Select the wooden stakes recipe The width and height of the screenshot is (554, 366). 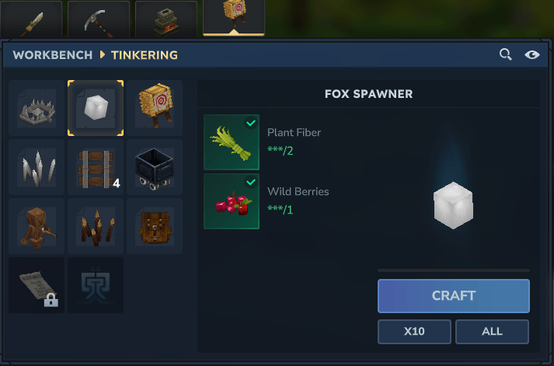pyautogui.click(x=96, y=226)
